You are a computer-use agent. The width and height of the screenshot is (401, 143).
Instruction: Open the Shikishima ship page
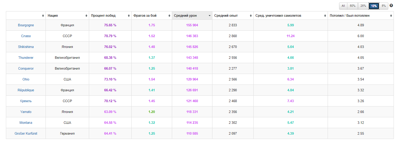tap(26, 47)
